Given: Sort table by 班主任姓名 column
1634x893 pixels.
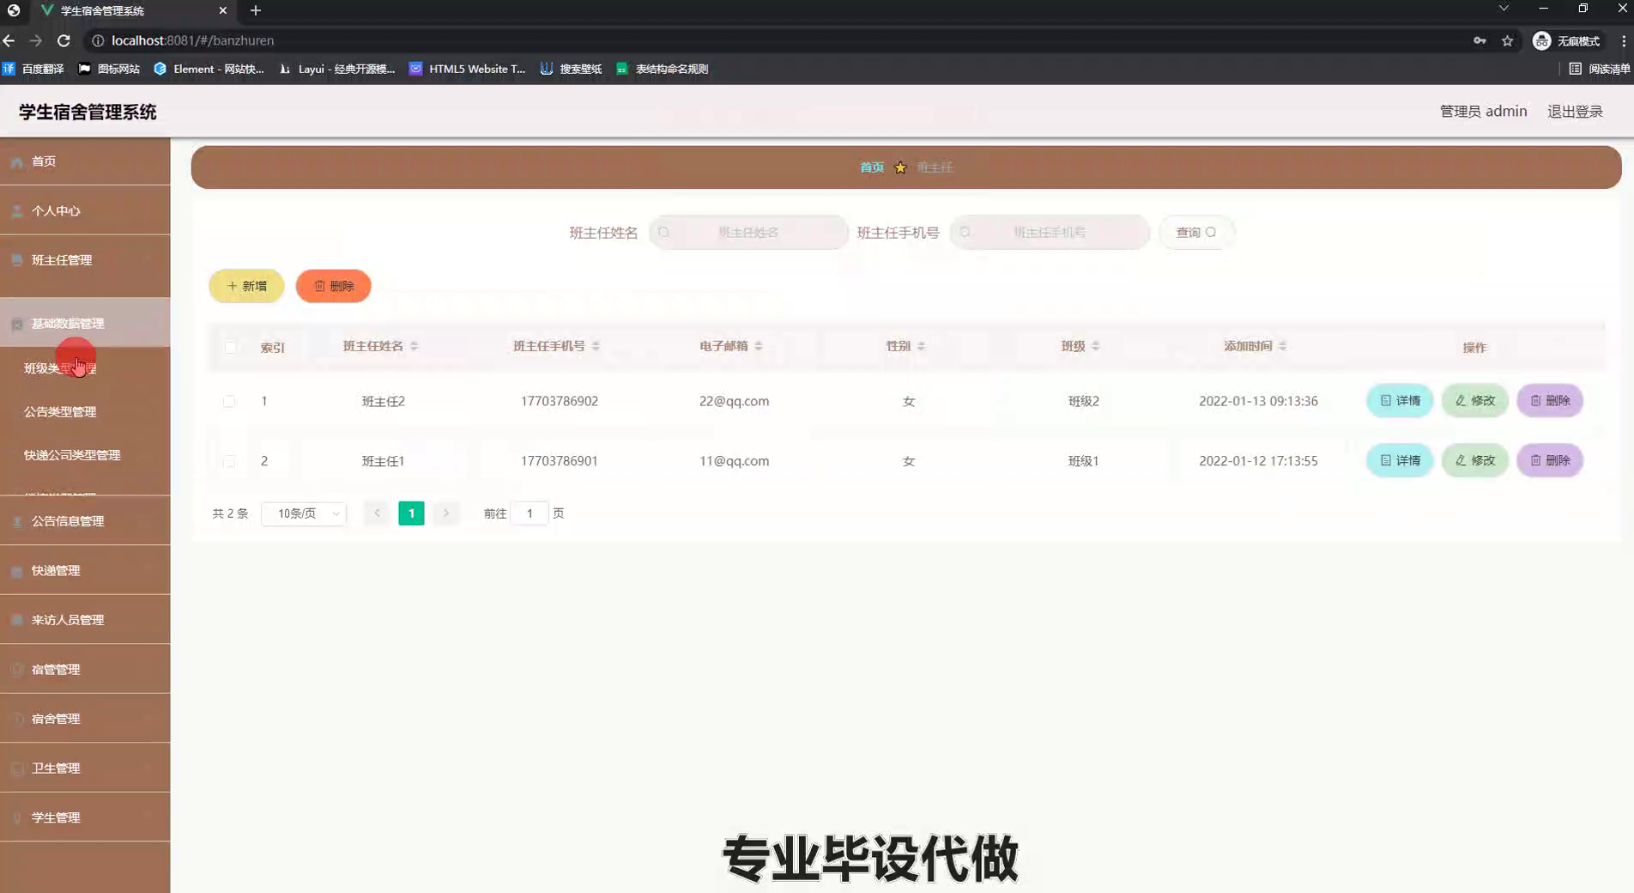Looking at the screenshot, I should point(414,346).
